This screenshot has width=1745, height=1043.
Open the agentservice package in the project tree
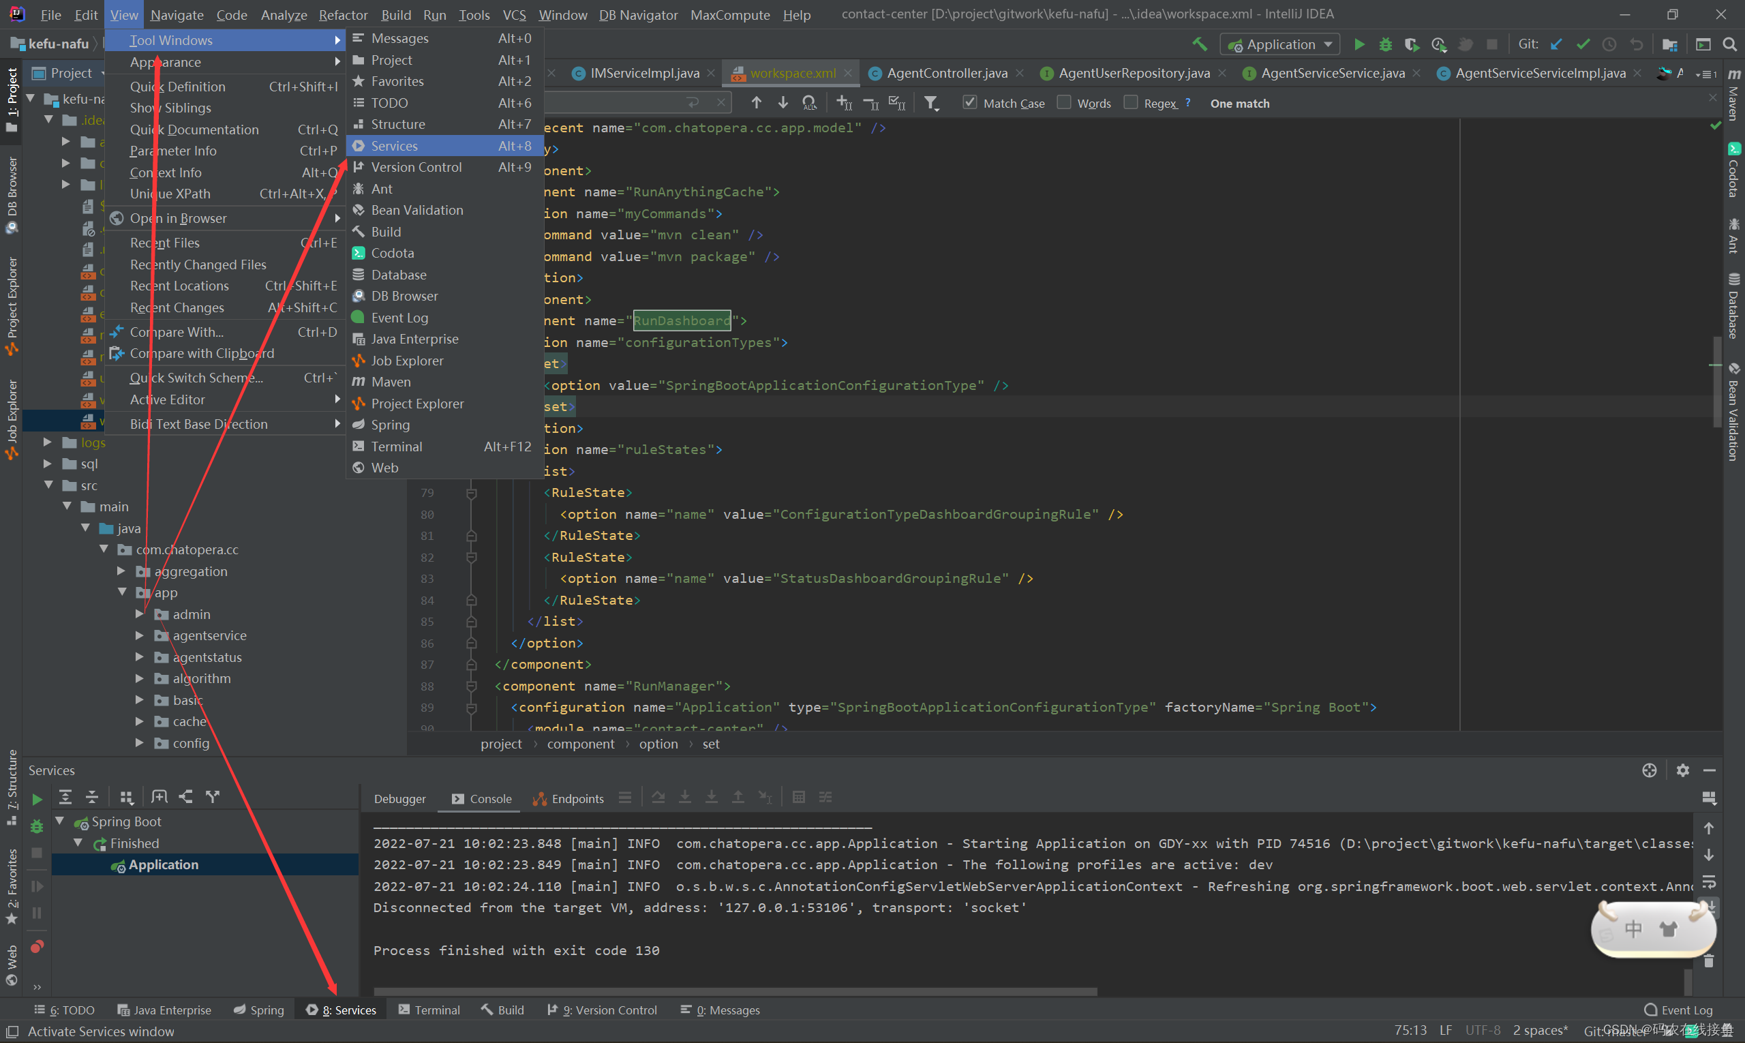[x=209, y=635]
